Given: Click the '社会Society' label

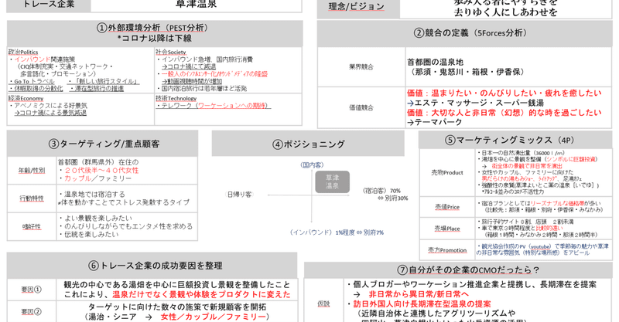Looking at the screenshot, I should click(x=170, y=52).
